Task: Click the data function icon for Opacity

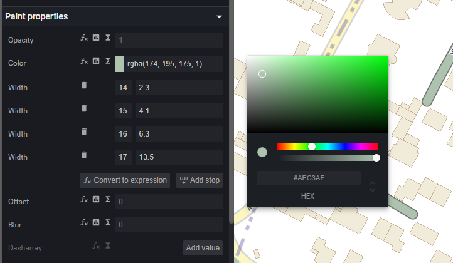Action: pyautogui.click(x=96, y=38)
